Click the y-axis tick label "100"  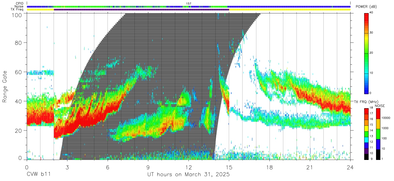[x=17, y=15]
